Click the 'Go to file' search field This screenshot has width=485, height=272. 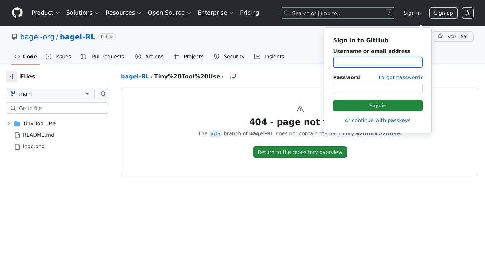tap(57, 108)
